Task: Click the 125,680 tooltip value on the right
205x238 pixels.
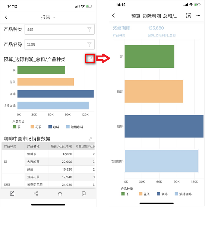Action: (x=156, y=28)
